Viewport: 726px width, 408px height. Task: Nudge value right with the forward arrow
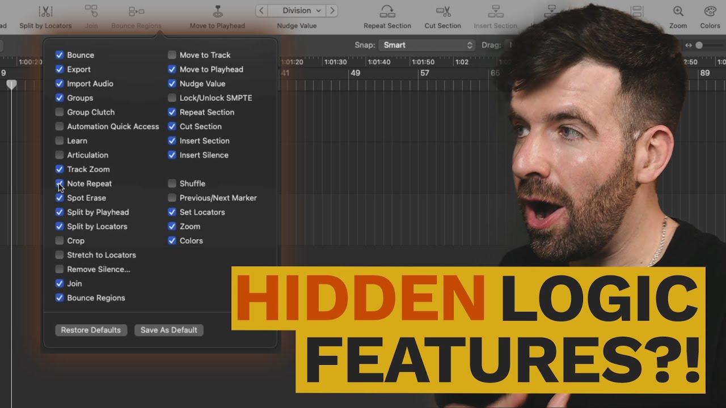332,11
